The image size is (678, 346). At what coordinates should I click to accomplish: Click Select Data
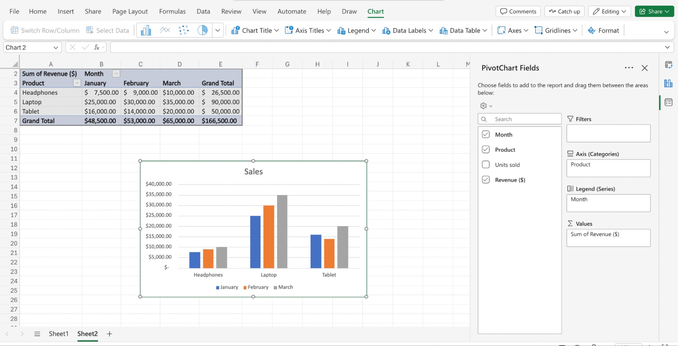click(x=108, y=31)
